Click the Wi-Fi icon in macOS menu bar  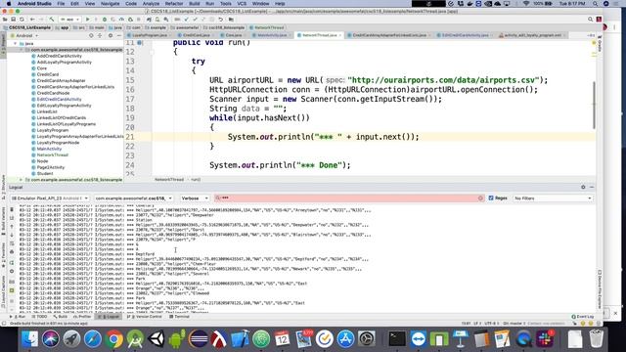pyautogui.click(x=526, y=4)
